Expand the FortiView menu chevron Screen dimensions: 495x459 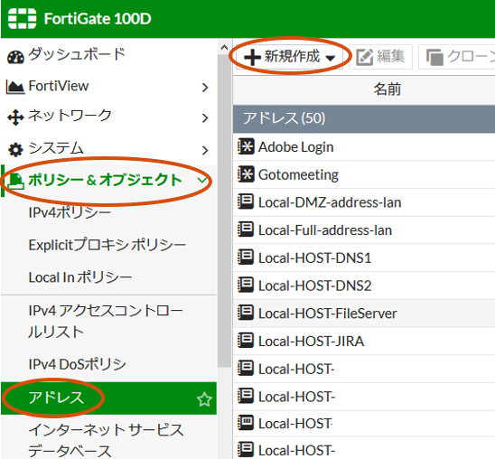205,88
